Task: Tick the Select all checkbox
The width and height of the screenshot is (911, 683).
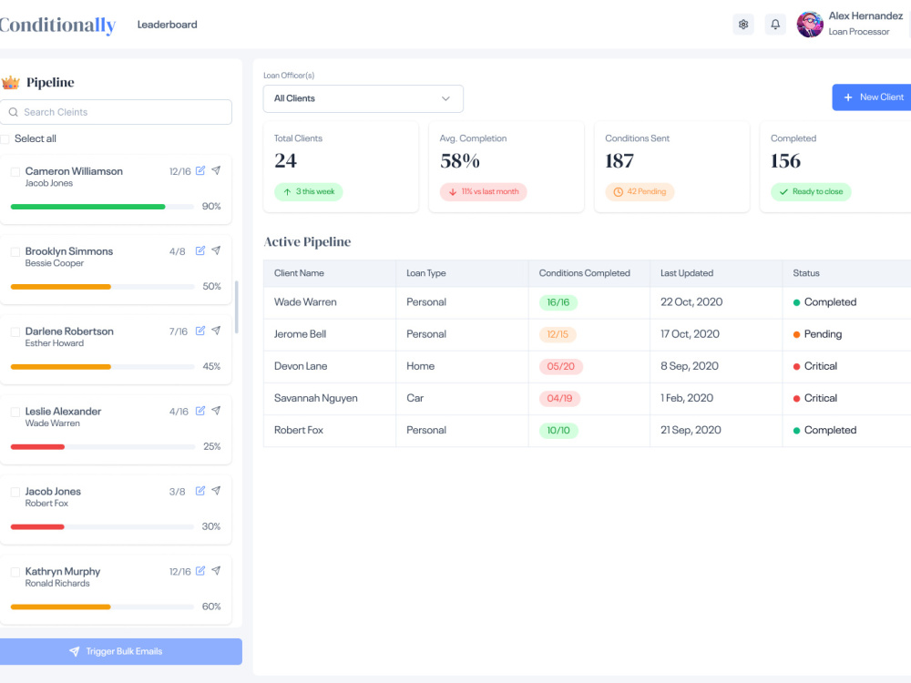Action: (5, 138)
